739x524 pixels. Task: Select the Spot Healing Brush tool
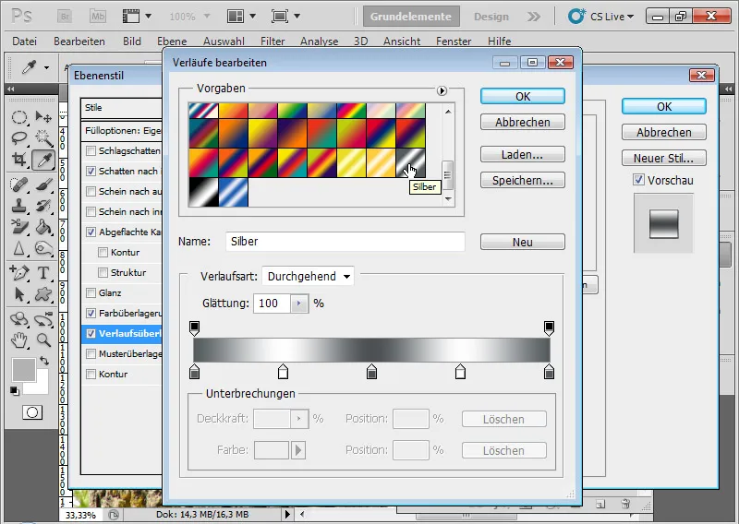pyautogui.click(x=19, y=185)
